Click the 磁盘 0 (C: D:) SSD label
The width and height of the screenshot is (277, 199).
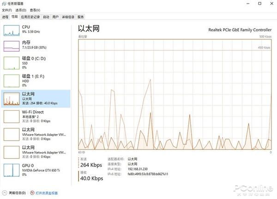[x=34, y=62]
